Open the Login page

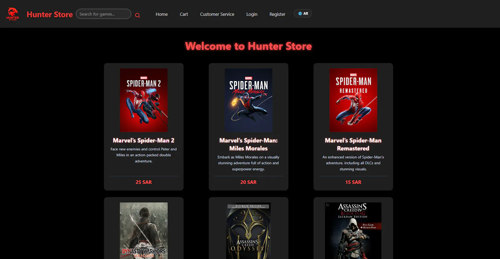[x=252, y=14]
